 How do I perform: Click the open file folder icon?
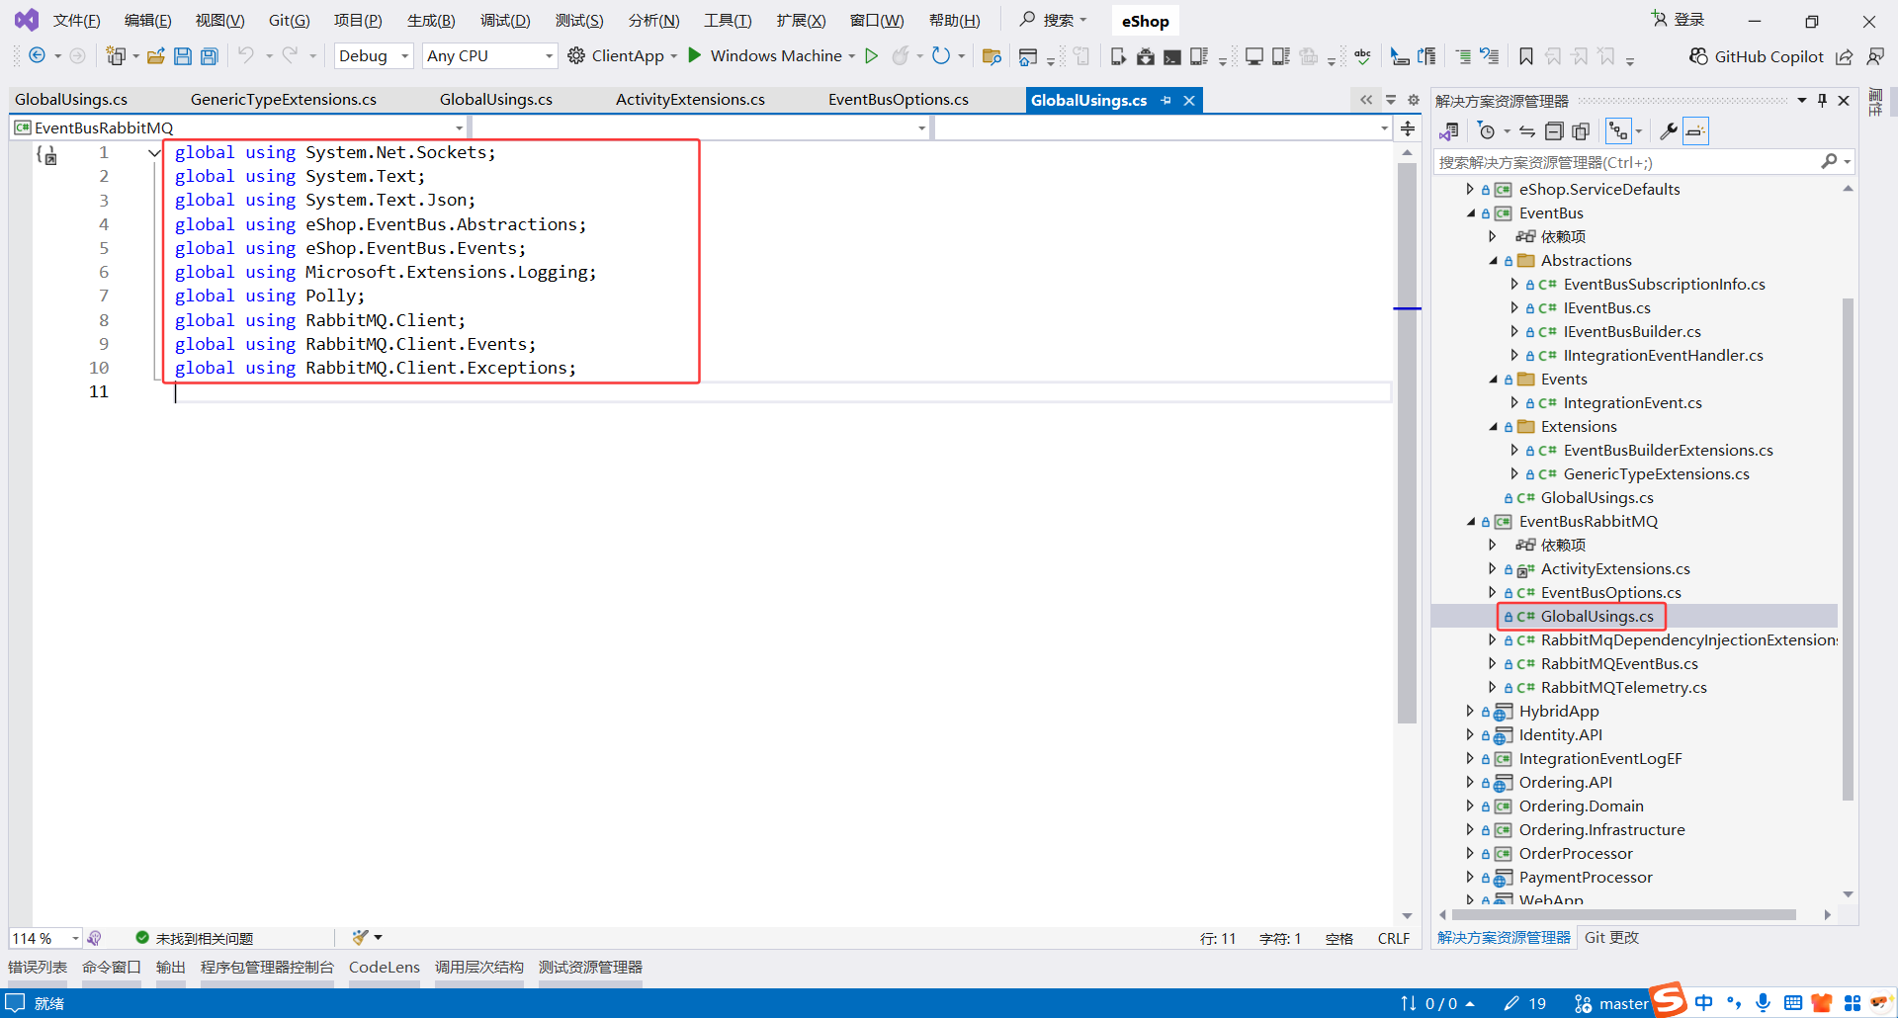(x=155, y=56)
